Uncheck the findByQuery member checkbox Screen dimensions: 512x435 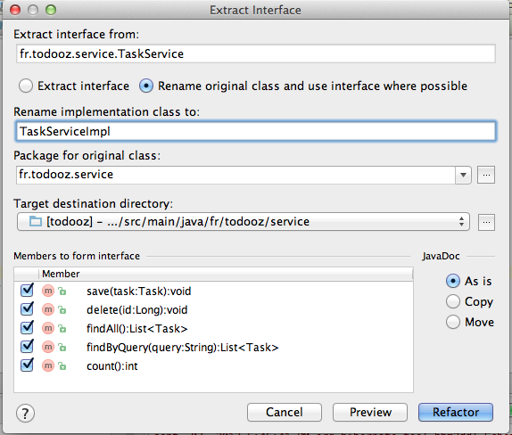(27, 347)
